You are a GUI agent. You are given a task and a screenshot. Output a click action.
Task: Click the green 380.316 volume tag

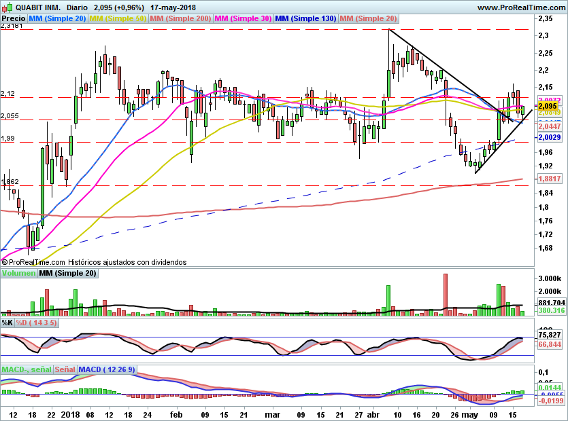[x=552, y=310]
